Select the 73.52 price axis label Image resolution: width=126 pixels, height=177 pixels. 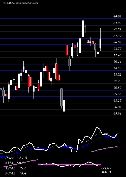[117, 75]
